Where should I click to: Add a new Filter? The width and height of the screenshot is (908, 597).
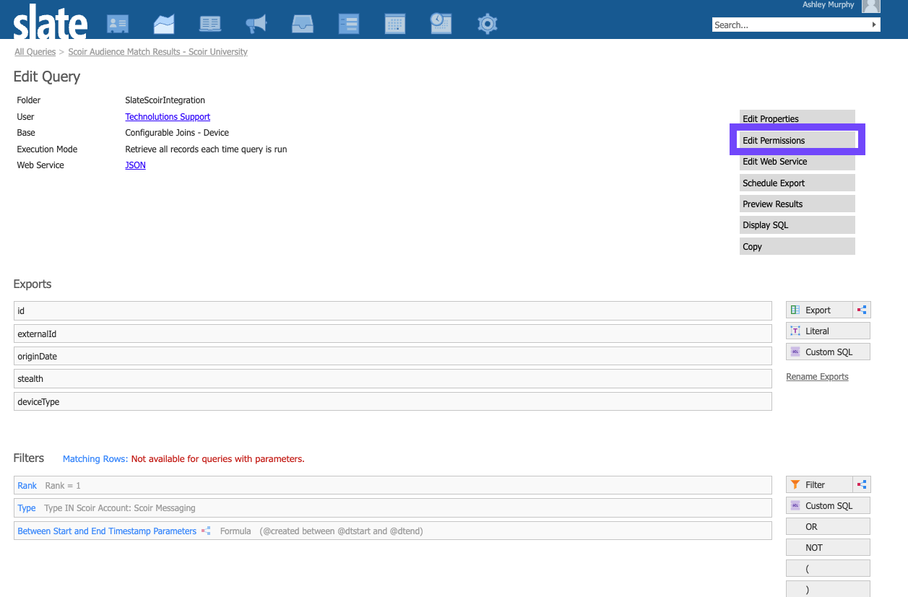[x=819, y=484]
